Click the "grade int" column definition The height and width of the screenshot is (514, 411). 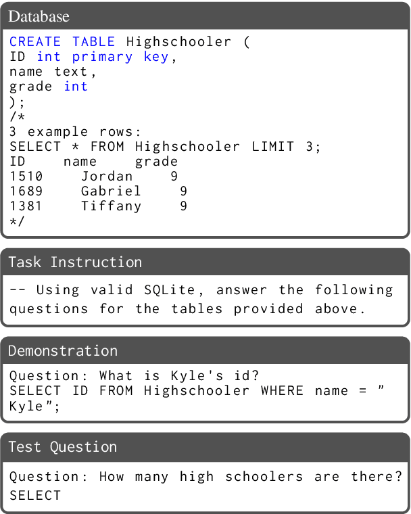[x=48, y=87]
